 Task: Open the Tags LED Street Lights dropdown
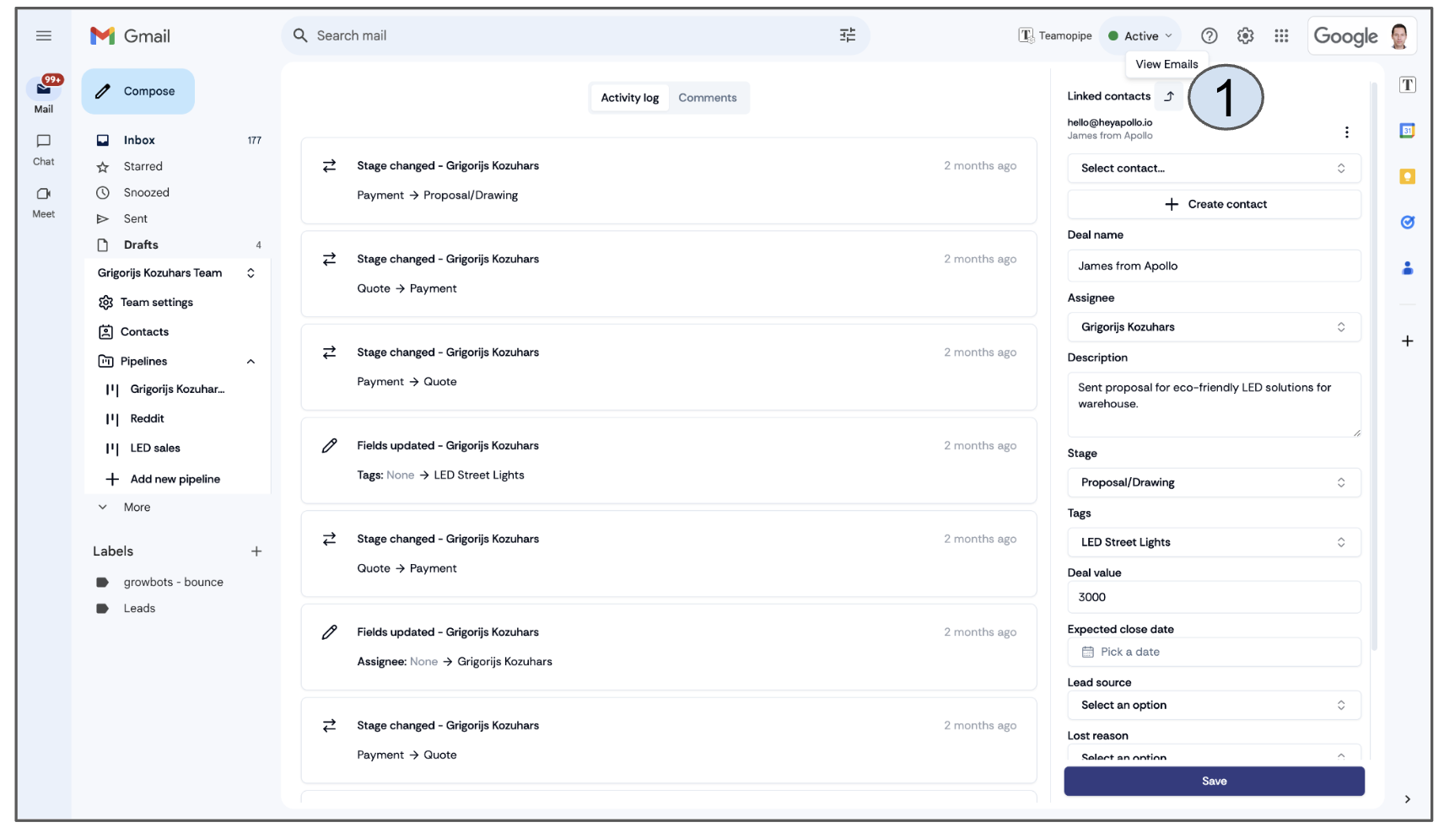tap(1213, 542)
